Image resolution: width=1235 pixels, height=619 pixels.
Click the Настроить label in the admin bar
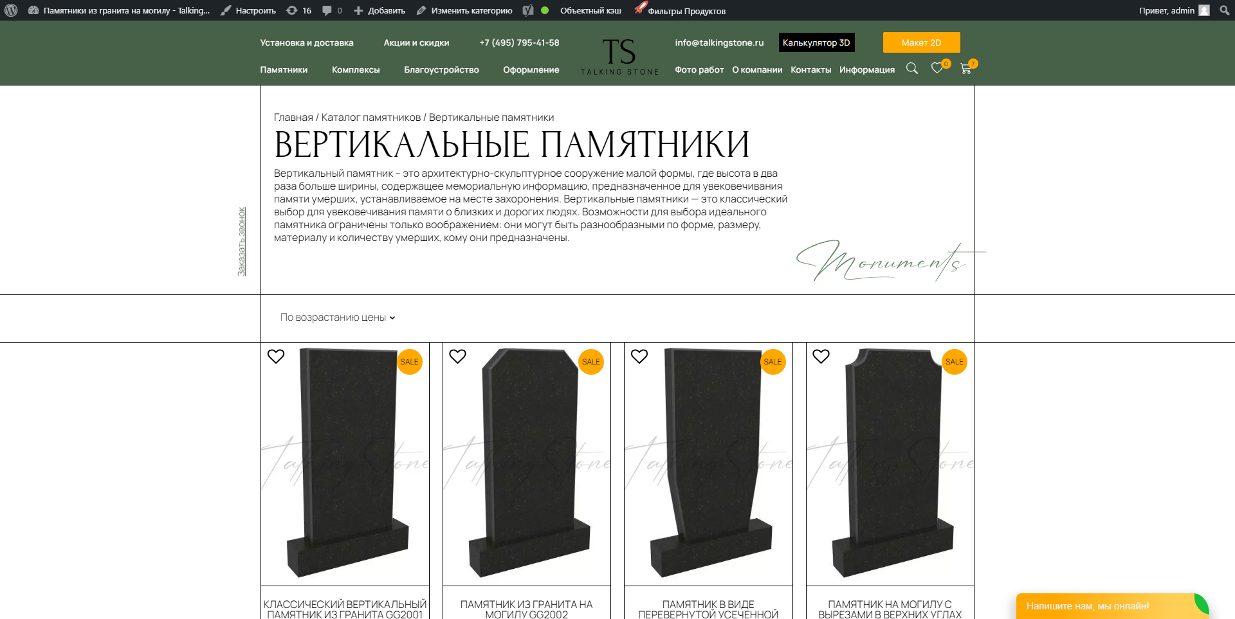point(255,10)
